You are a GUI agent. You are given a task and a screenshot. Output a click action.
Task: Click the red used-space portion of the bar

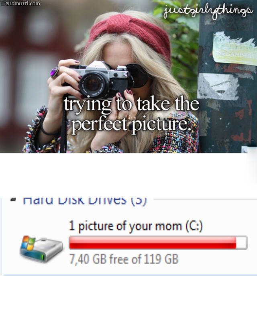pyautogui.click(x=153, y=243)
